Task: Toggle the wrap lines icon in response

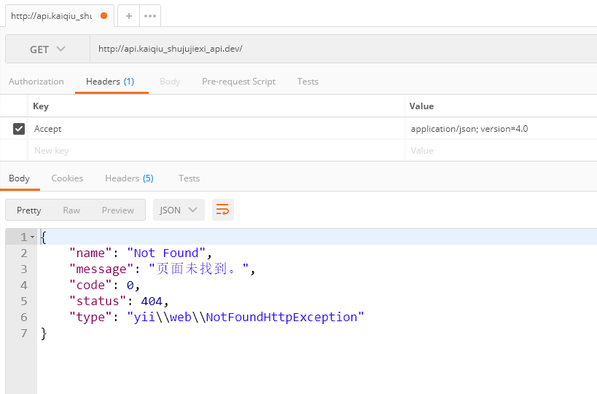Action: [x=222, y=210]
